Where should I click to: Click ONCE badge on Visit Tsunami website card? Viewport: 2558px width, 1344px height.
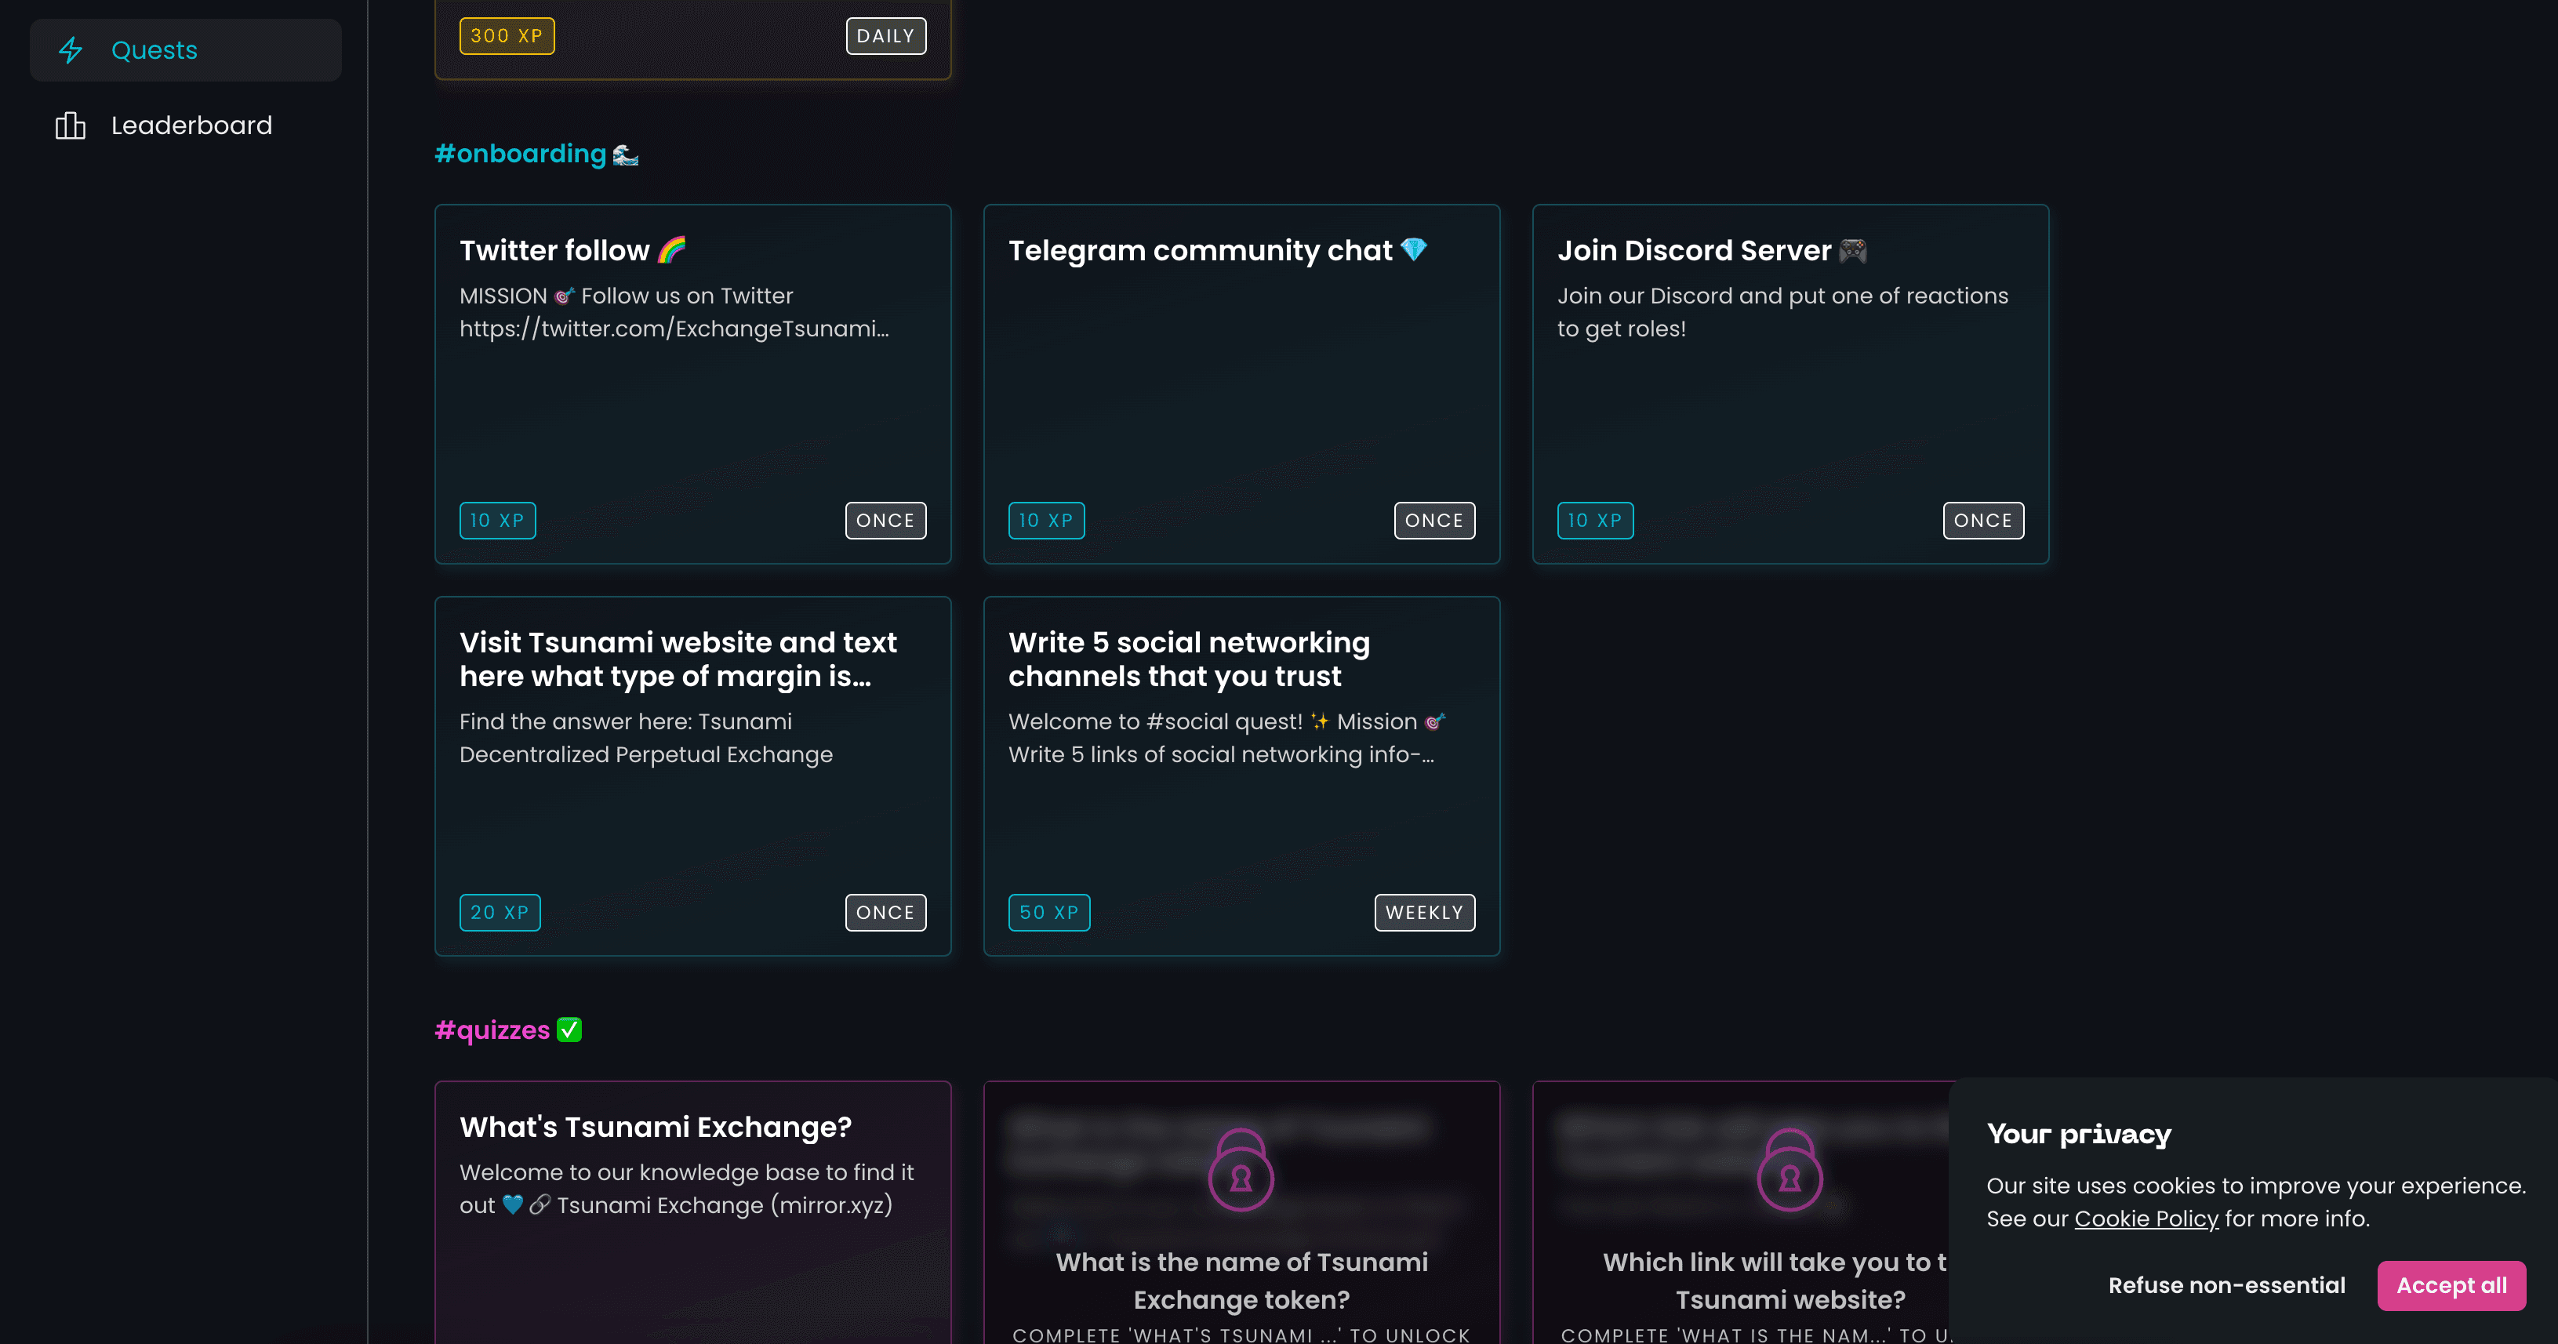tap(886, 912)
